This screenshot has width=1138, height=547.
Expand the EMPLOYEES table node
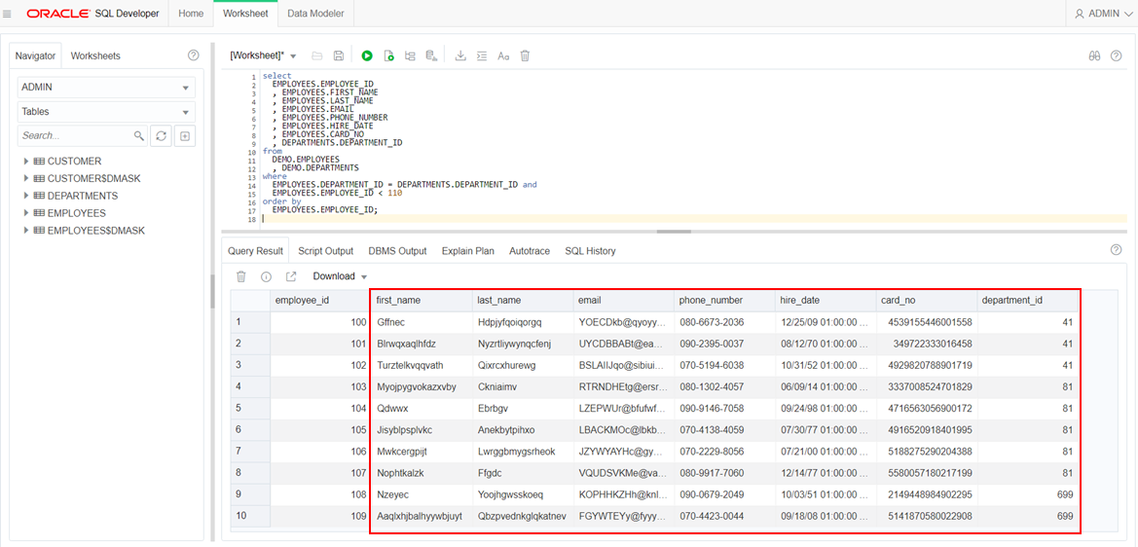click(26, 213)
